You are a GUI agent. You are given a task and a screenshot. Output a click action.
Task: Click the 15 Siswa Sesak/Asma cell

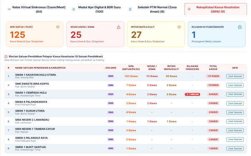point(152,76)
